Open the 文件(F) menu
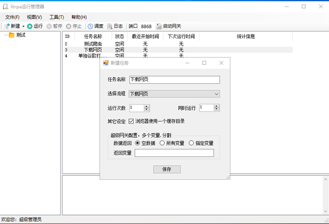This screenshot has height=224, width=329. pyautogui.click(x=12, y=17)
